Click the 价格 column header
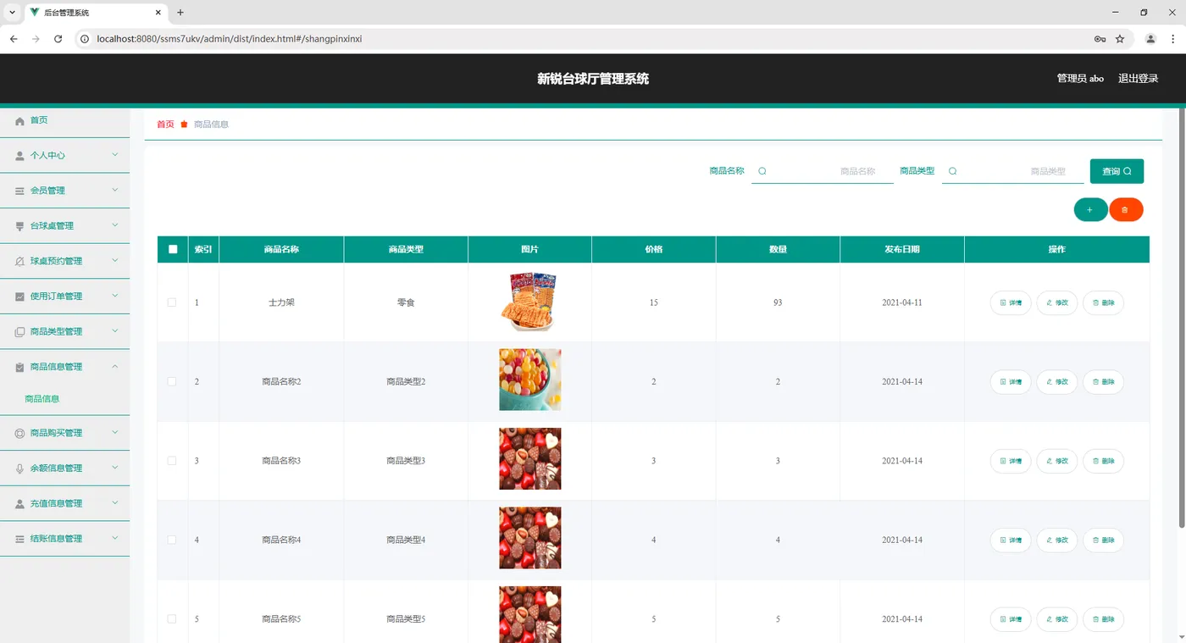1186x643 pixels. tap(654, 250)
